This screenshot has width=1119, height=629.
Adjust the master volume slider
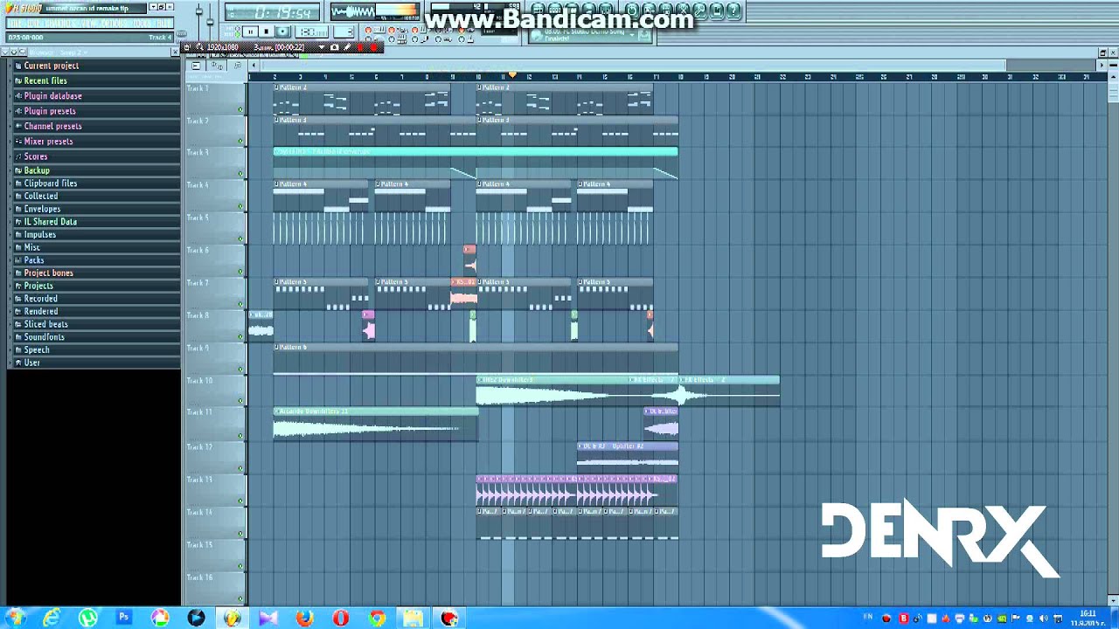click(199, 11)
